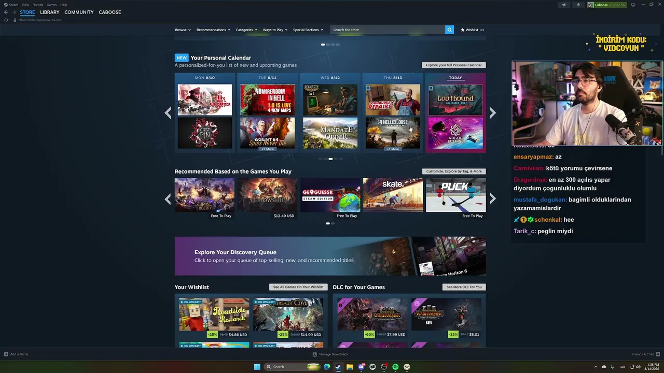Show +2 More games for Tuesday

(x=267, y=149)
